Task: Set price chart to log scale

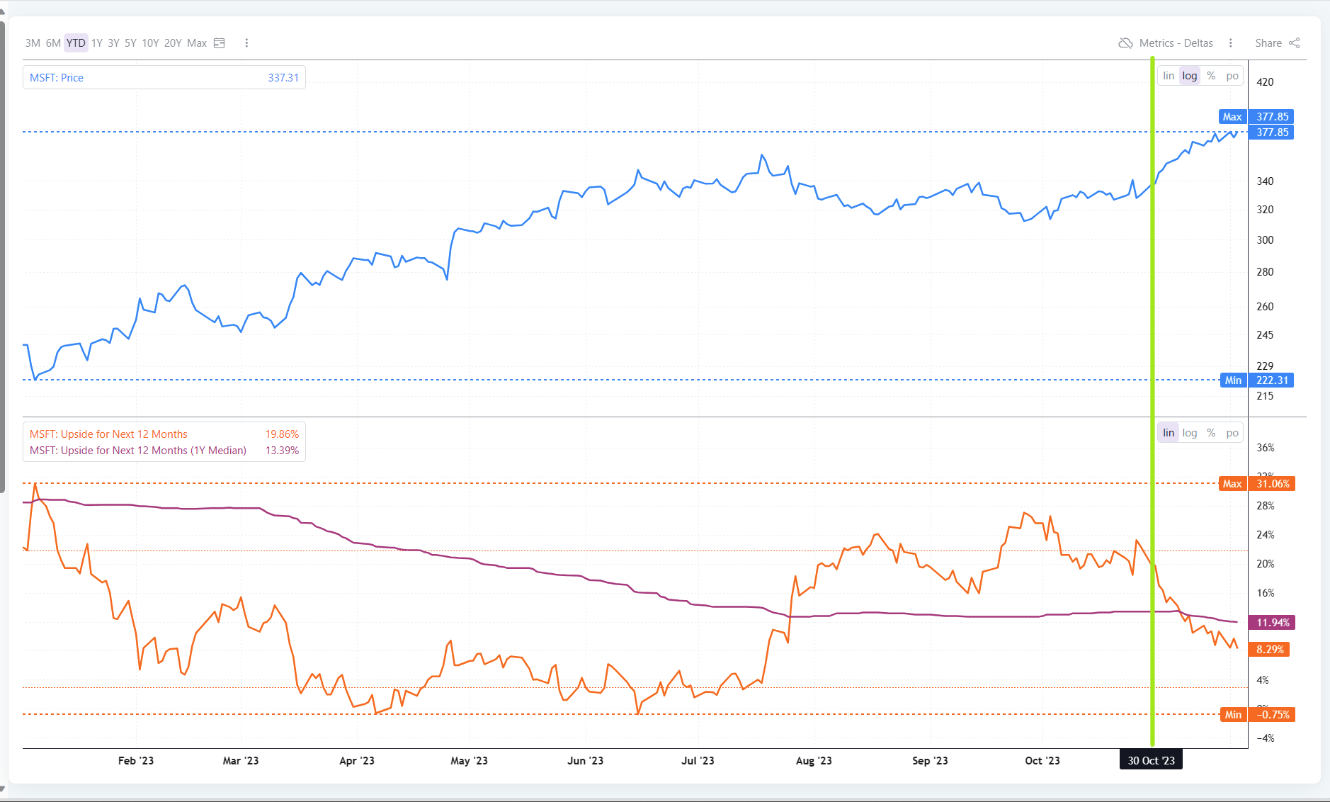Action: coord(1190,76)
